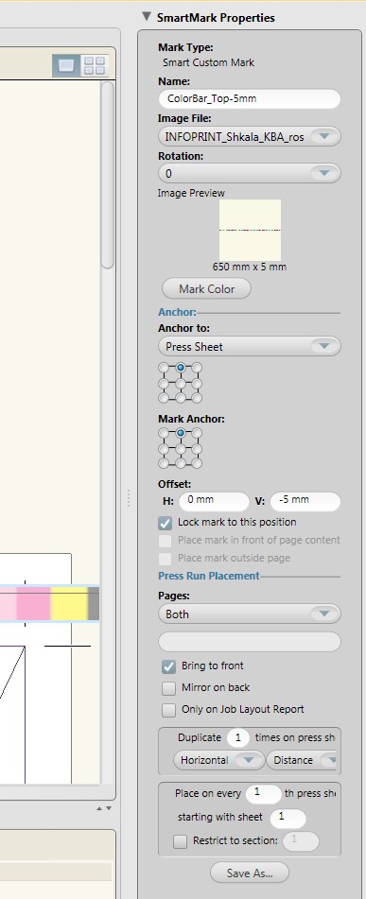
Task: Click the panel splitter grip handle
Action: [x=129, y=497]
